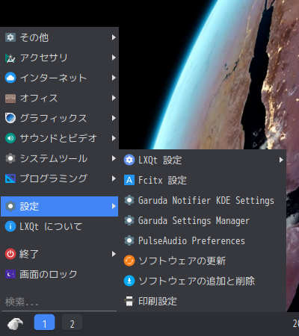Click the Garuda eagle menu button in panel
299x336 pixels.
(15, 324)
